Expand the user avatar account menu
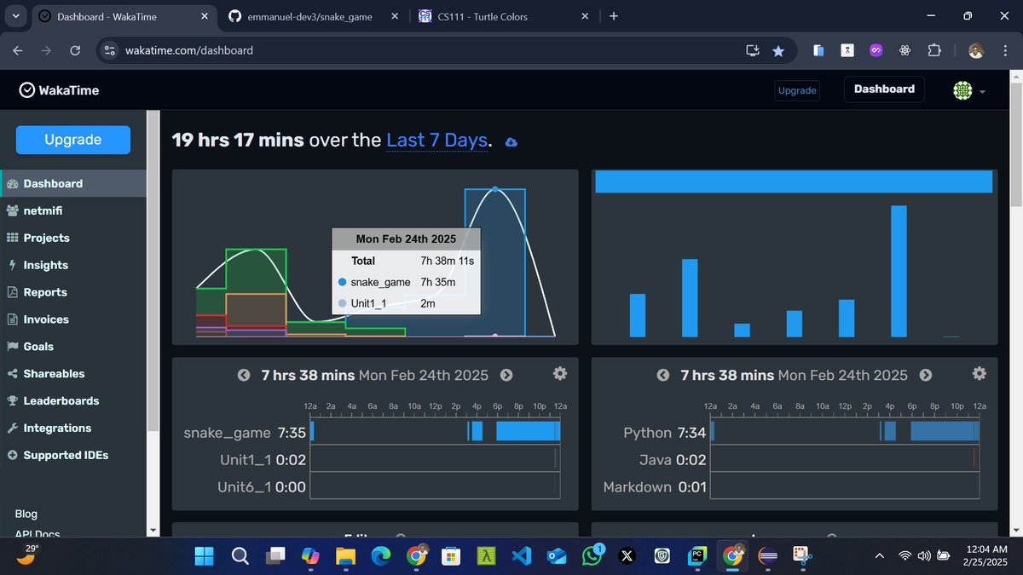The width and height of the screenshot is (1023, 575). coord(969,90)
